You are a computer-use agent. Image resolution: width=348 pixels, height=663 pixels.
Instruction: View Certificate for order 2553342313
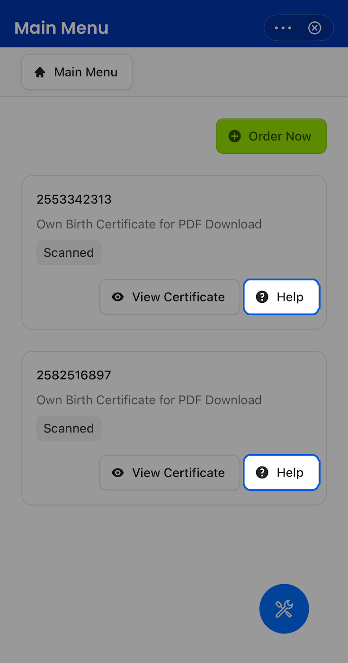[170, 297]
